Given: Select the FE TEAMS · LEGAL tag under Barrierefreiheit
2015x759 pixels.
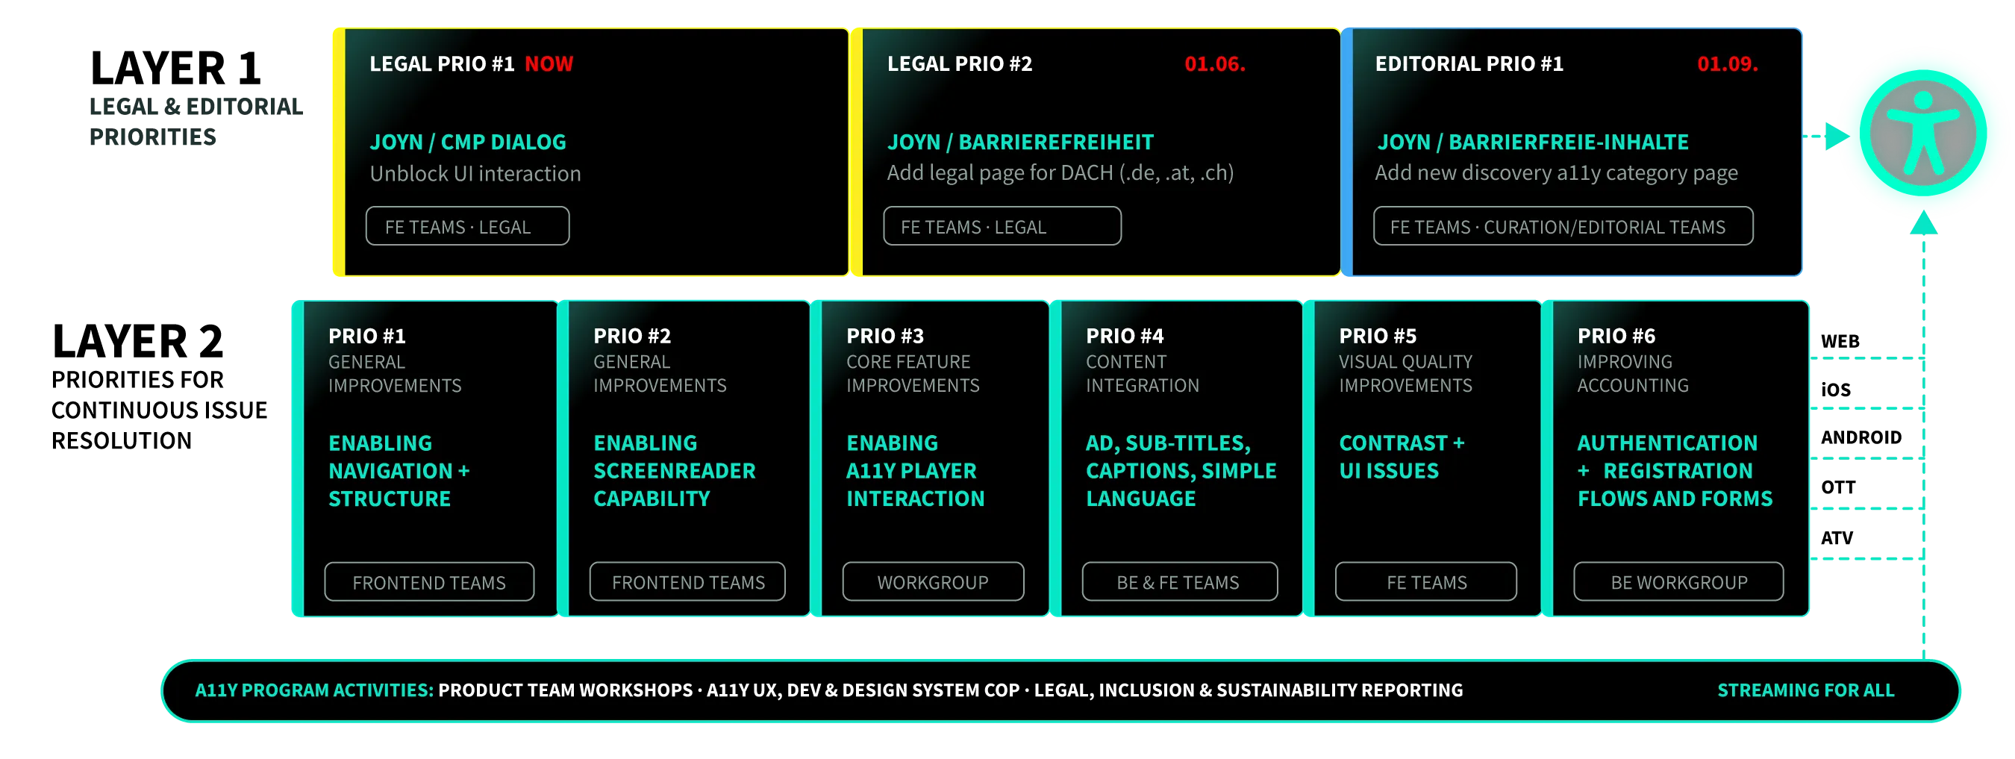Looking at the screenshot, I should tap(1002, 226).
